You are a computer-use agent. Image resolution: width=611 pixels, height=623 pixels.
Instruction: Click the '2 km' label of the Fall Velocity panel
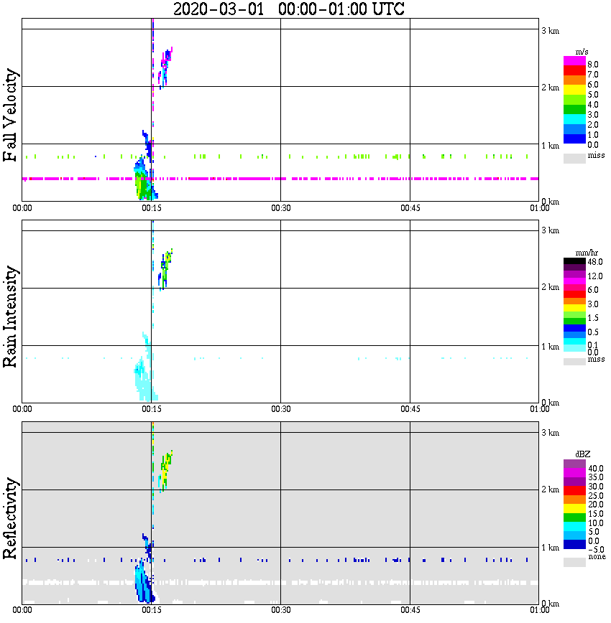click(551, 88)
